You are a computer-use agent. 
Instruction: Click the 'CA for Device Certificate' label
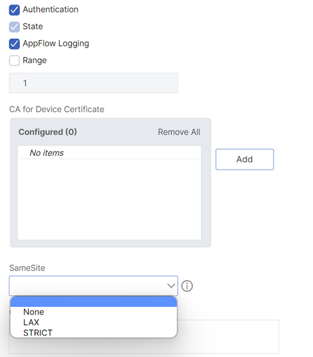[x=57, y=109]
